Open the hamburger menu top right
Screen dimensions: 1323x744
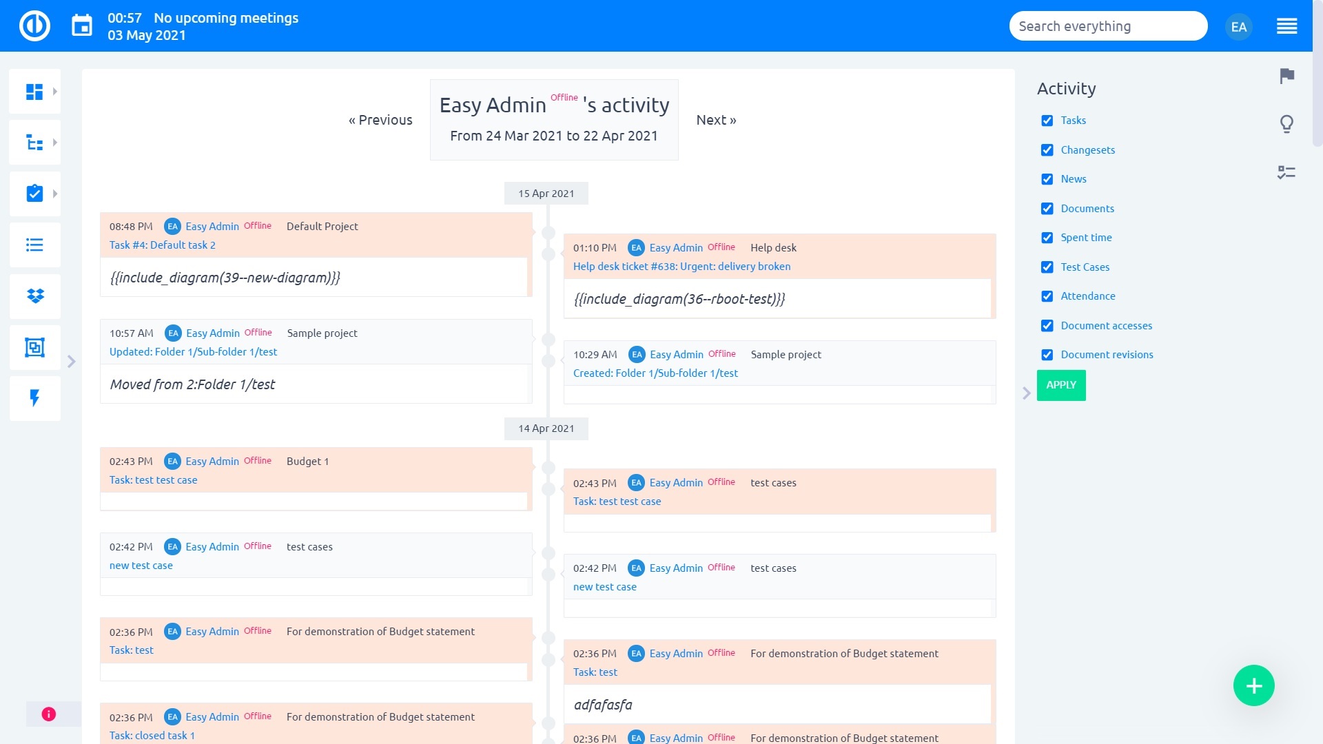pos(1287,25)
